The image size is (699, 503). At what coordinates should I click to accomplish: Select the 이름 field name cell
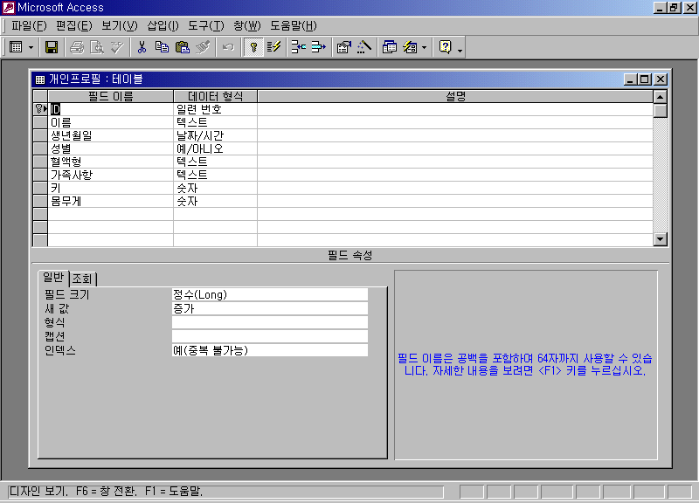(x=111, y=122)
